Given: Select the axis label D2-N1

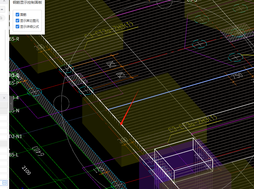Looking at the screenshot, I should pyautogui.click(x=15, y=136).
